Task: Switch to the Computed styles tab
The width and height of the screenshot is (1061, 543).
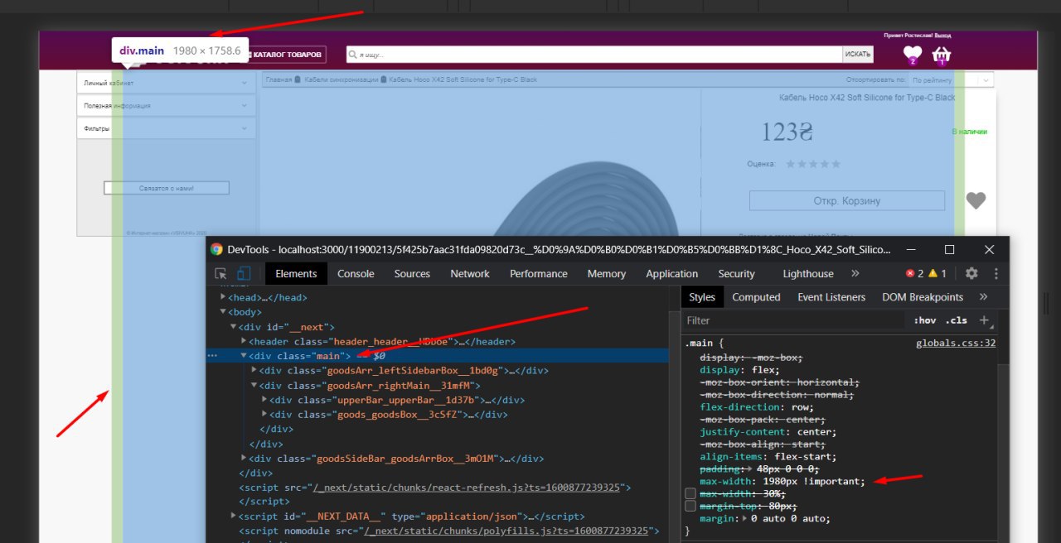Action: (x=756, y=297)
